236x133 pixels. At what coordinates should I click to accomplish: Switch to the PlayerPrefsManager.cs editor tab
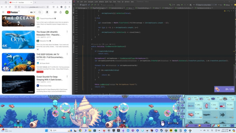[99, 8]
